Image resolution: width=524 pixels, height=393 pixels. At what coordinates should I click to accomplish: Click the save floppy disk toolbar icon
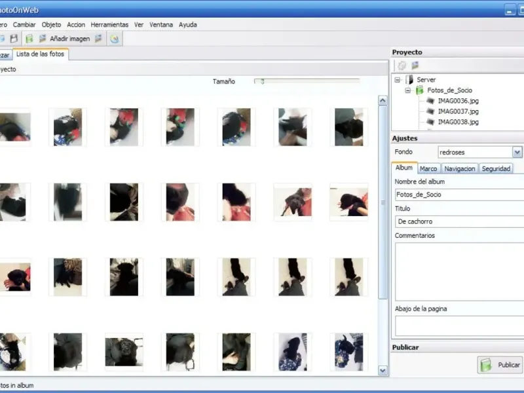tap(14, 39)
